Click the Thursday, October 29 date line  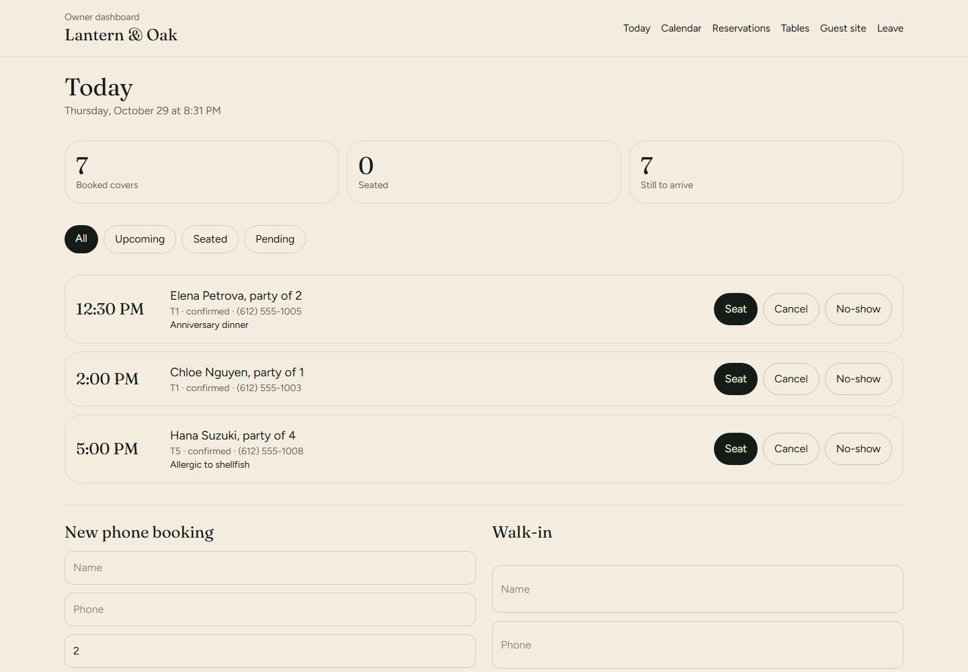pyautogui.click(x=143, y=111)
